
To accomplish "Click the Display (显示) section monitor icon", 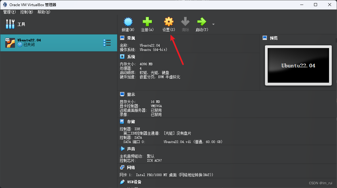I will pyautogui.click(x=122, y=94).
